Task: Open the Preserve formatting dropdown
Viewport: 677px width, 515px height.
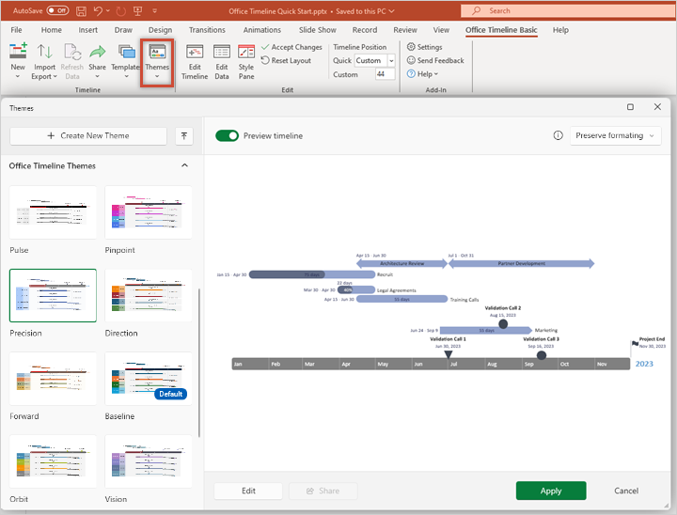Action: click(x=616, y=135)
